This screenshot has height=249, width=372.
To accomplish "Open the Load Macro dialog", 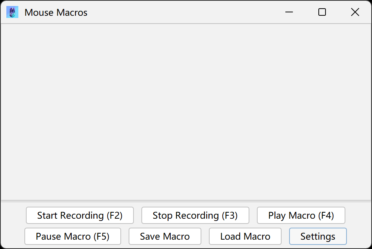I will (245, 236).
